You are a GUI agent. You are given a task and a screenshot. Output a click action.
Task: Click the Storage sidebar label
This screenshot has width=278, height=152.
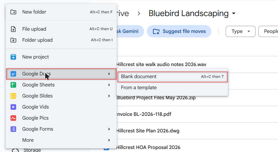point(32,150)
